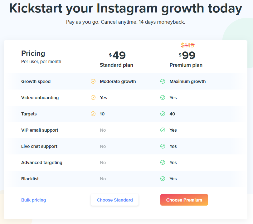This screenshot has width=253, height=224.
Task: Click green check next to 40 targets
Action: [163, 114]
